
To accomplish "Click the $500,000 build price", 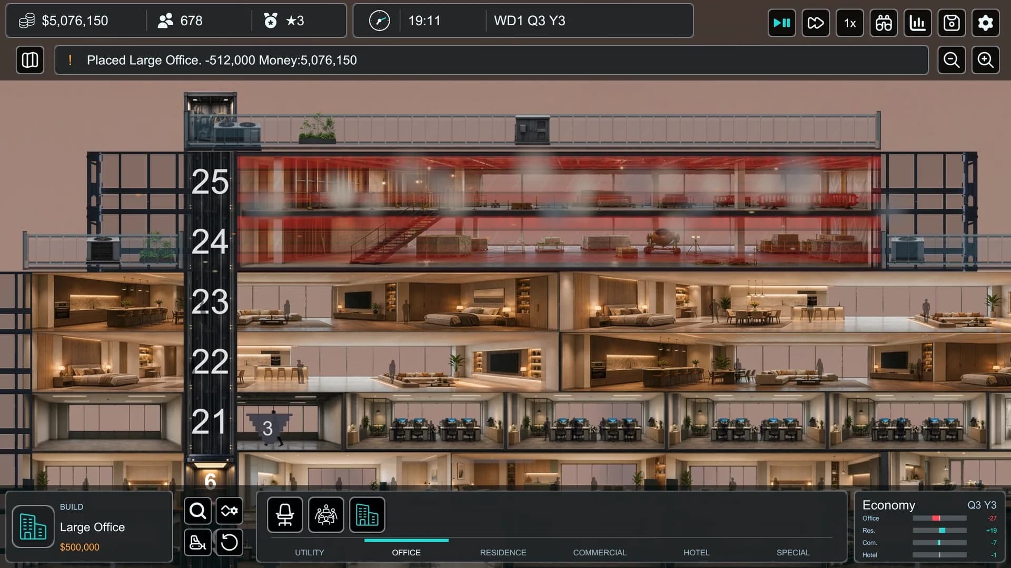I will coord(80,547).
